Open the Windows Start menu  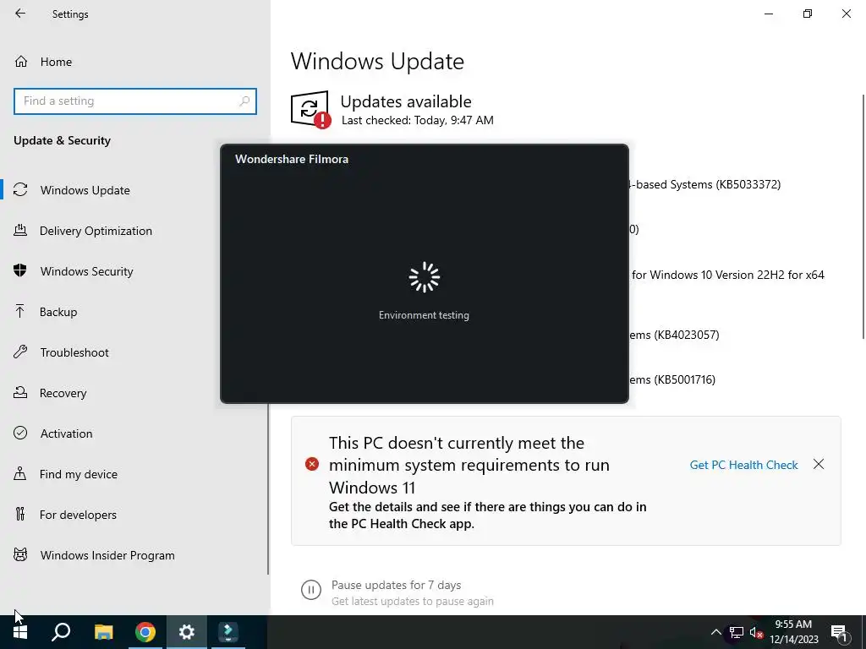(x=20, y=632)
